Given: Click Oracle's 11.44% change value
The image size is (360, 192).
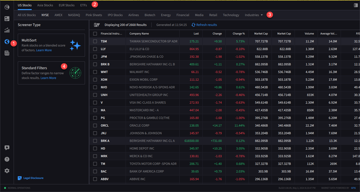Looking at the screenshot, I should pos(240,126).
